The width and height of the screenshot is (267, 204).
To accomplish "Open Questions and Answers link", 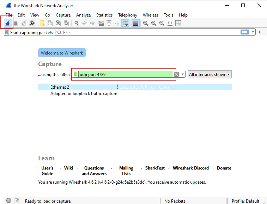I will point(94,171).
